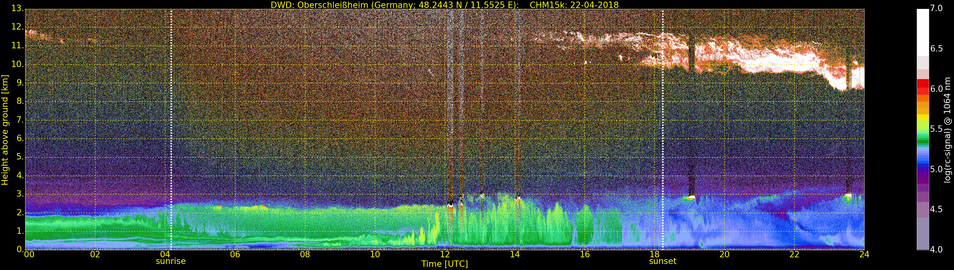Click the '13.' height tick label
This screenshot has height=270, width=954.
[17, 9]
